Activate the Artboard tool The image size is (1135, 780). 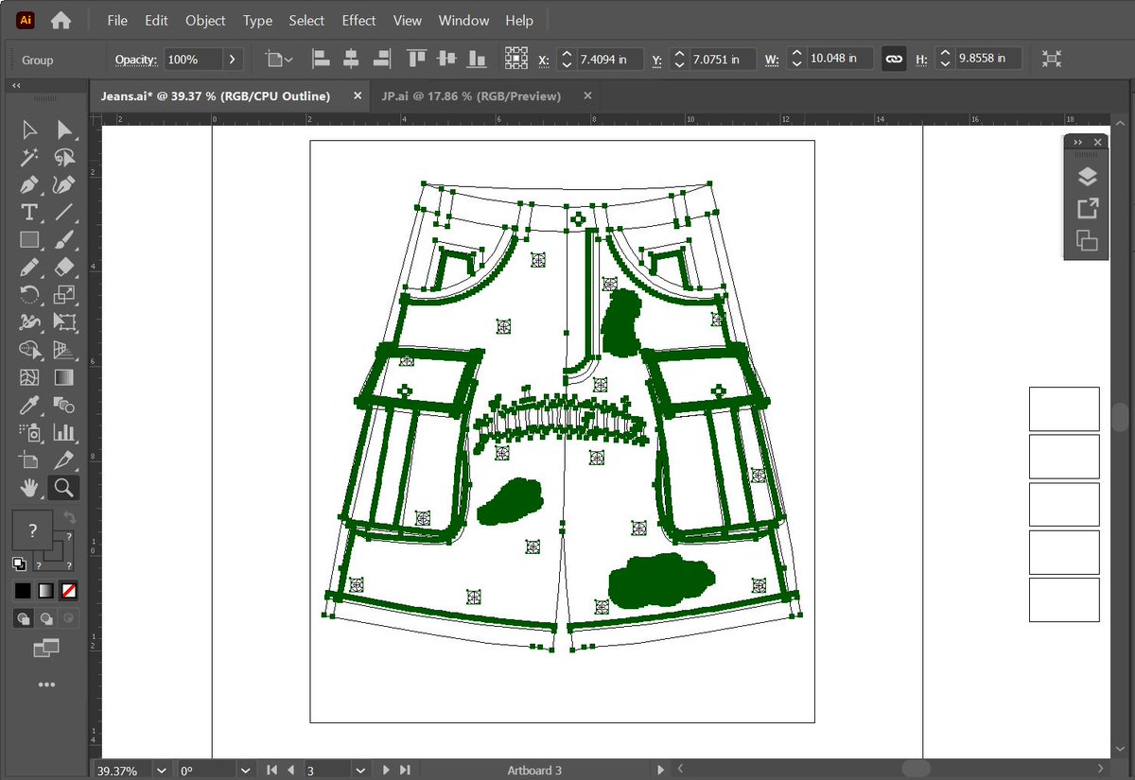pos(29,460)
